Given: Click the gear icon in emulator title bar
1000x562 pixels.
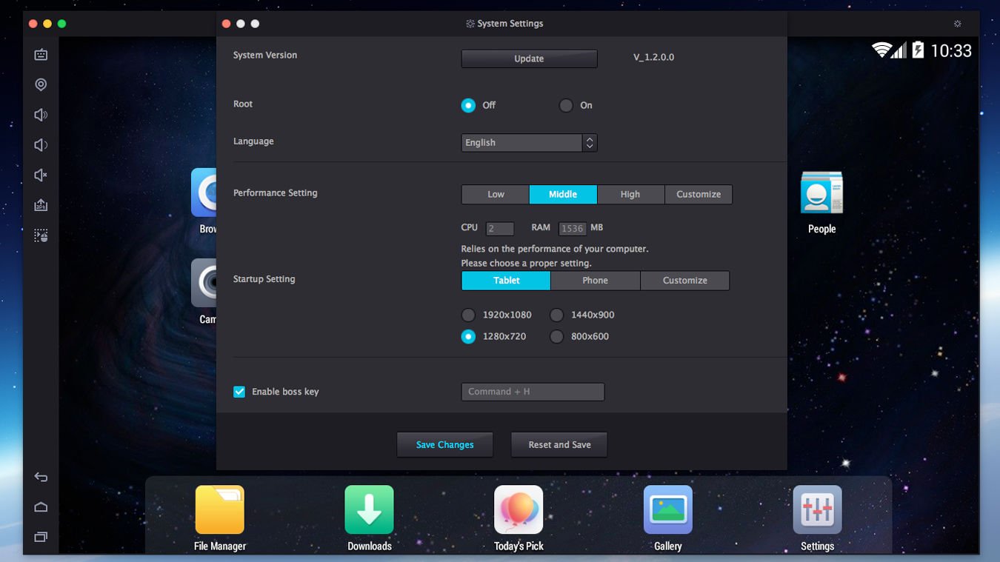Looking at the screenshot, I should (957, 24).
